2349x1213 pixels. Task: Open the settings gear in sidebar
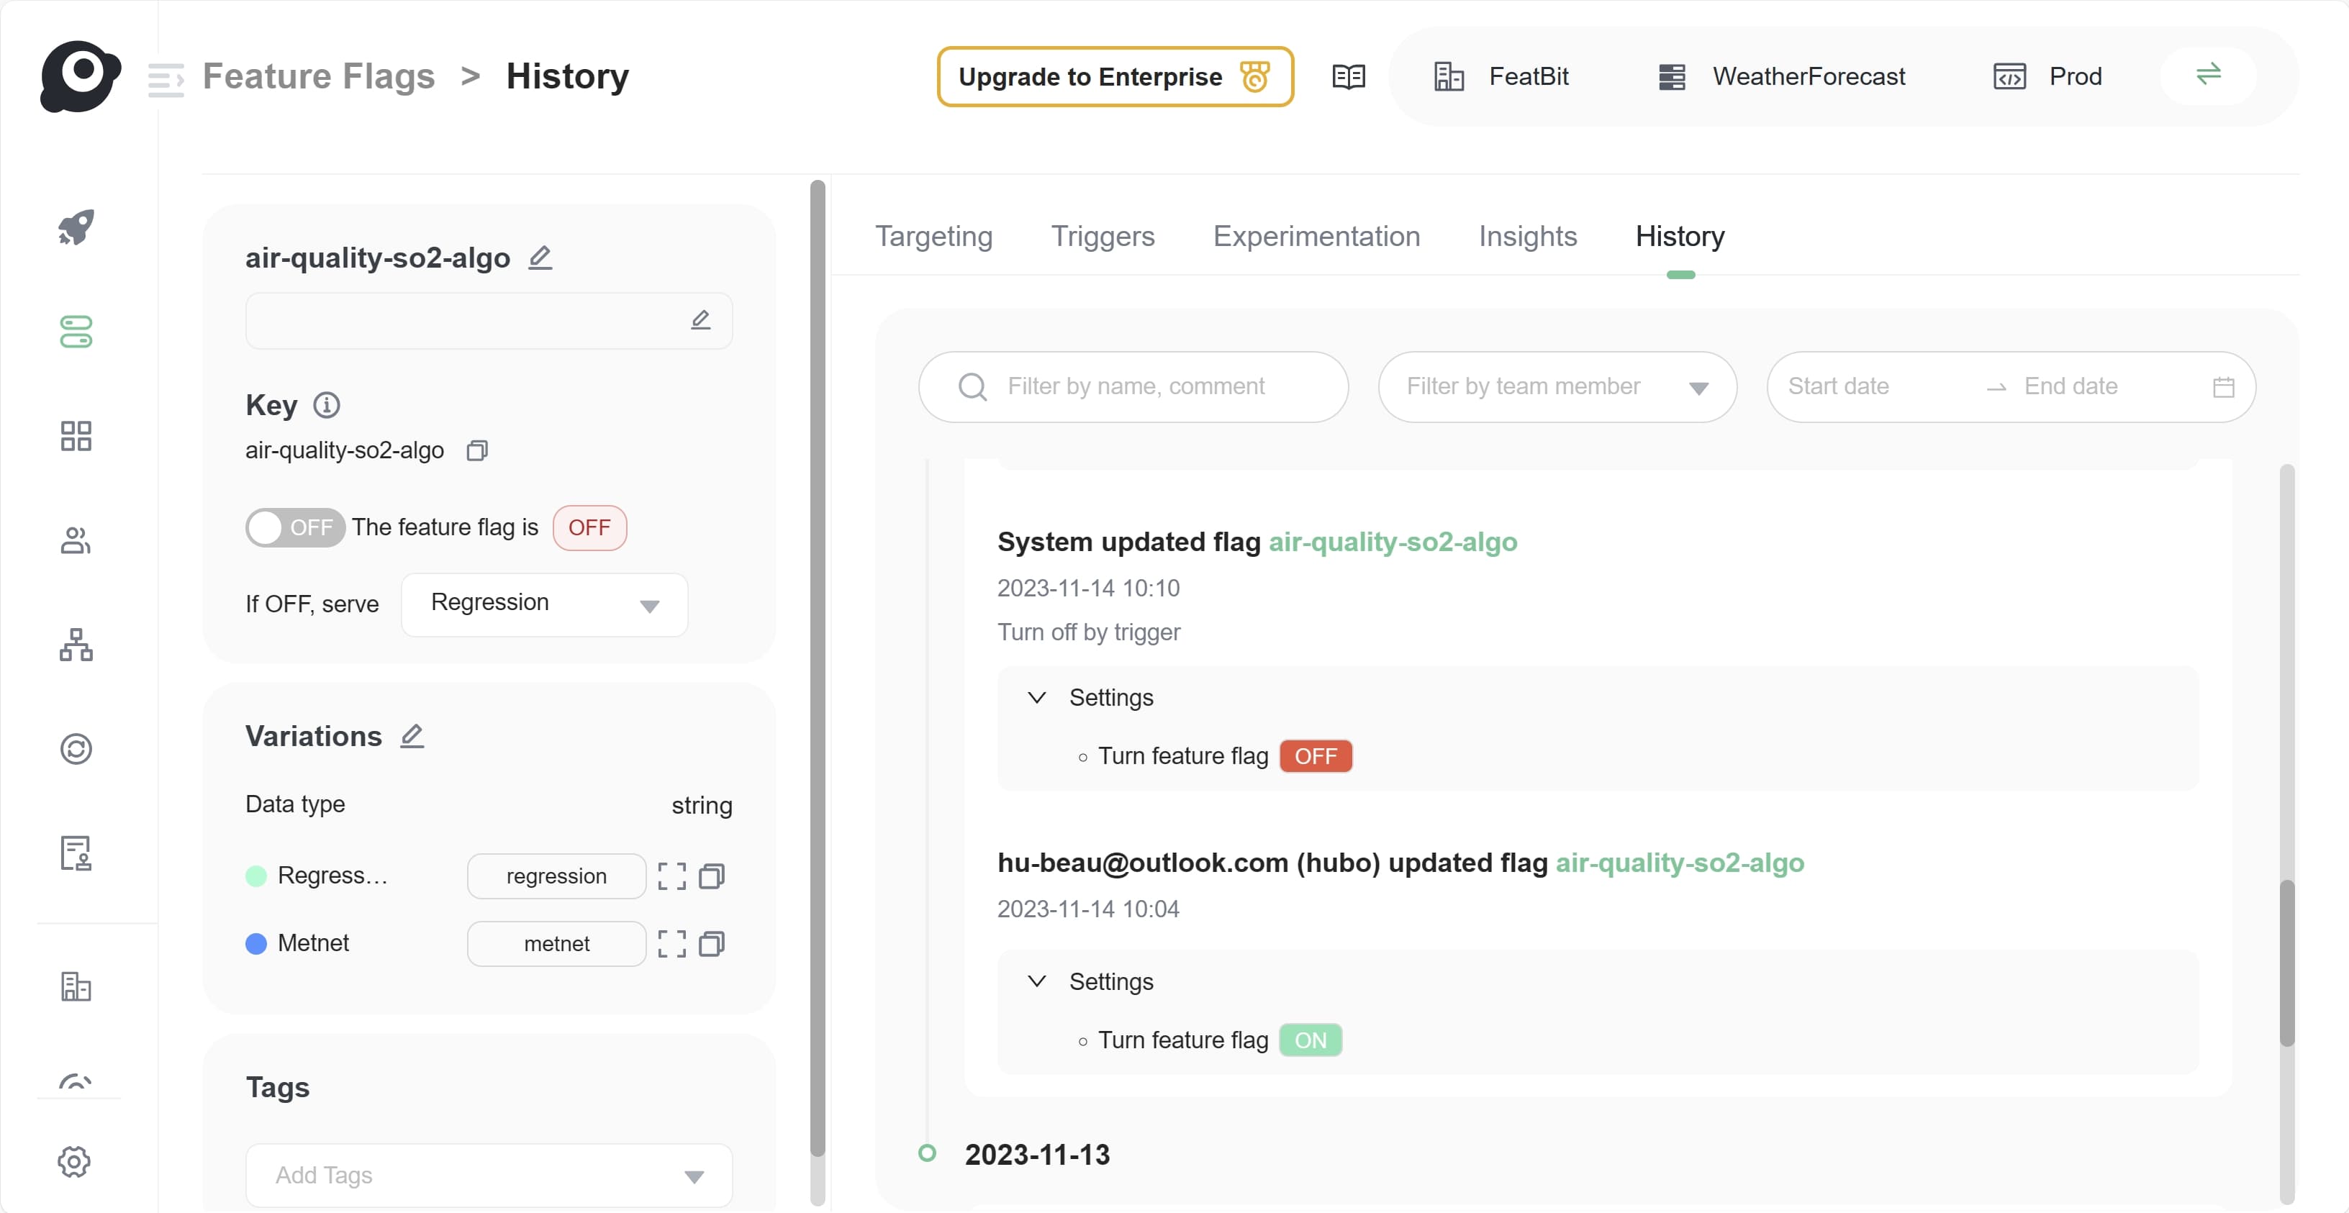tap(75, 1161)
